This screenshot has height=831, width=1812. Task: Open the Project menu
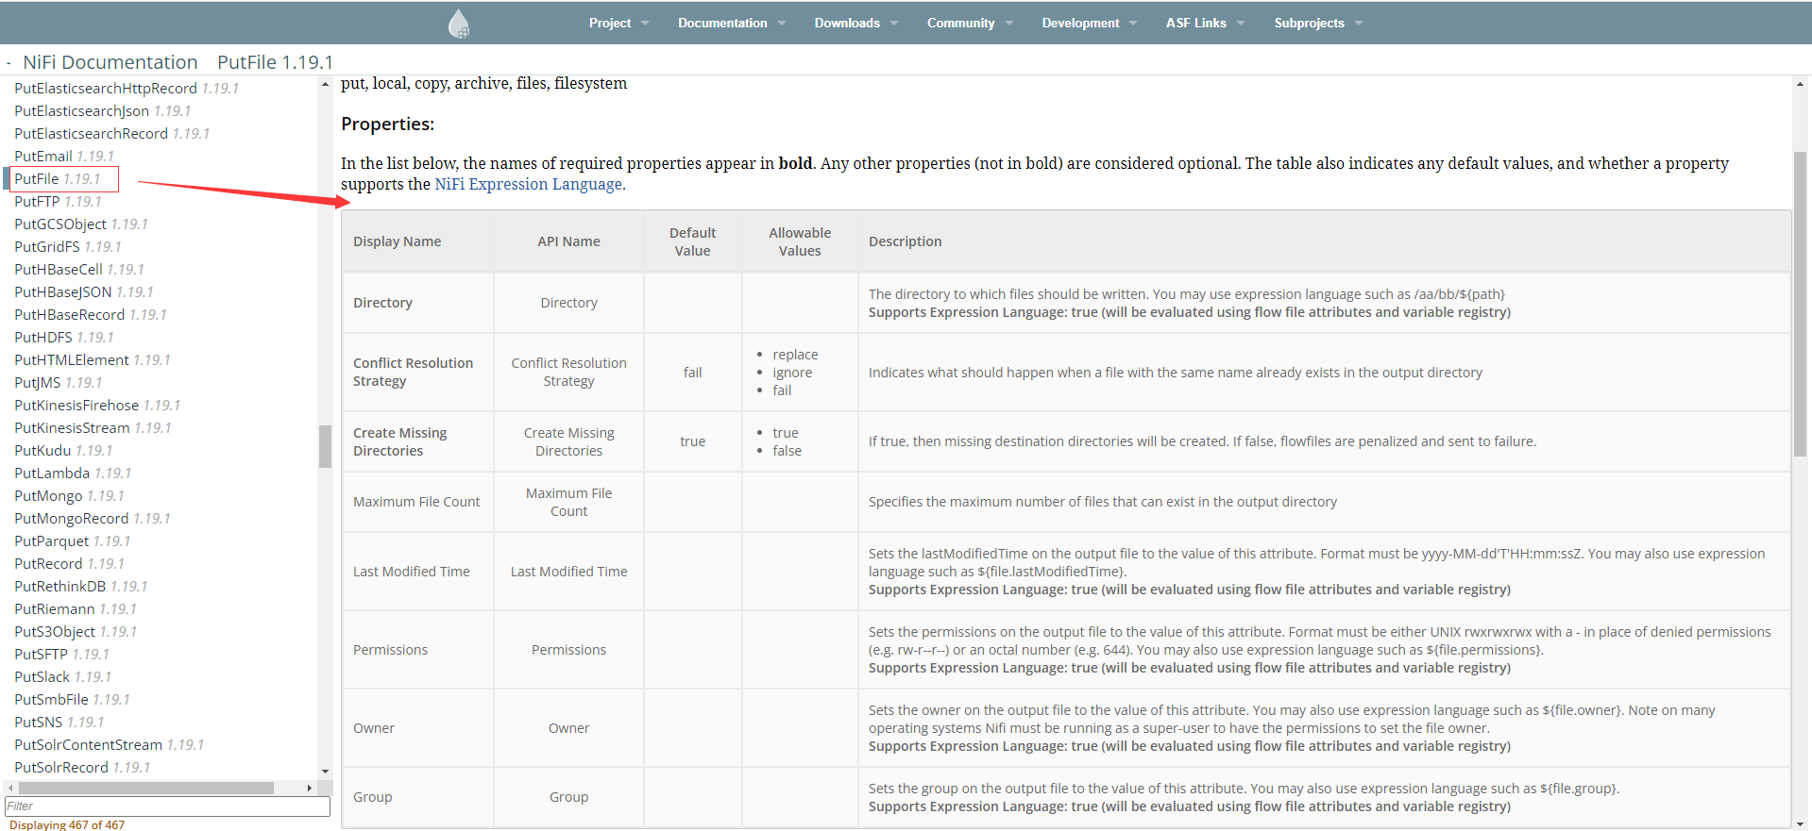(618, 24)
